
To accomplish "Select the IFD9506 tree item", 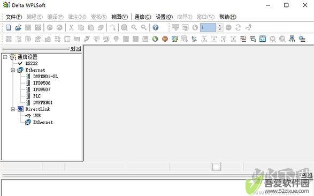I will point(42,83).
